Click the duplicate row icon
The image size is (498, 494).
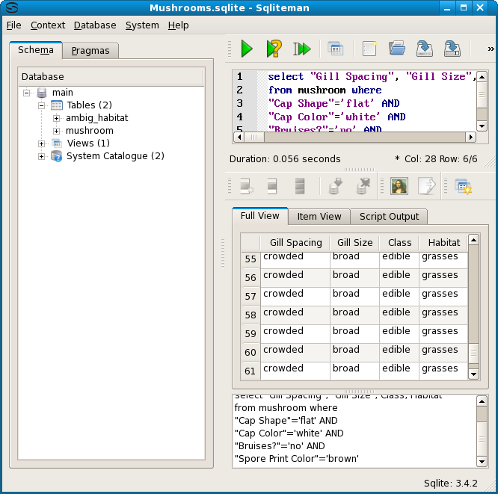(272, 186)
